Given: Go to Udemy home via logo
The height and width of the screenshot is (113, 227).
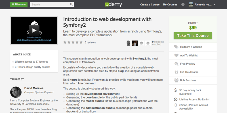Looking at the screenshot, I should [113, 5].
